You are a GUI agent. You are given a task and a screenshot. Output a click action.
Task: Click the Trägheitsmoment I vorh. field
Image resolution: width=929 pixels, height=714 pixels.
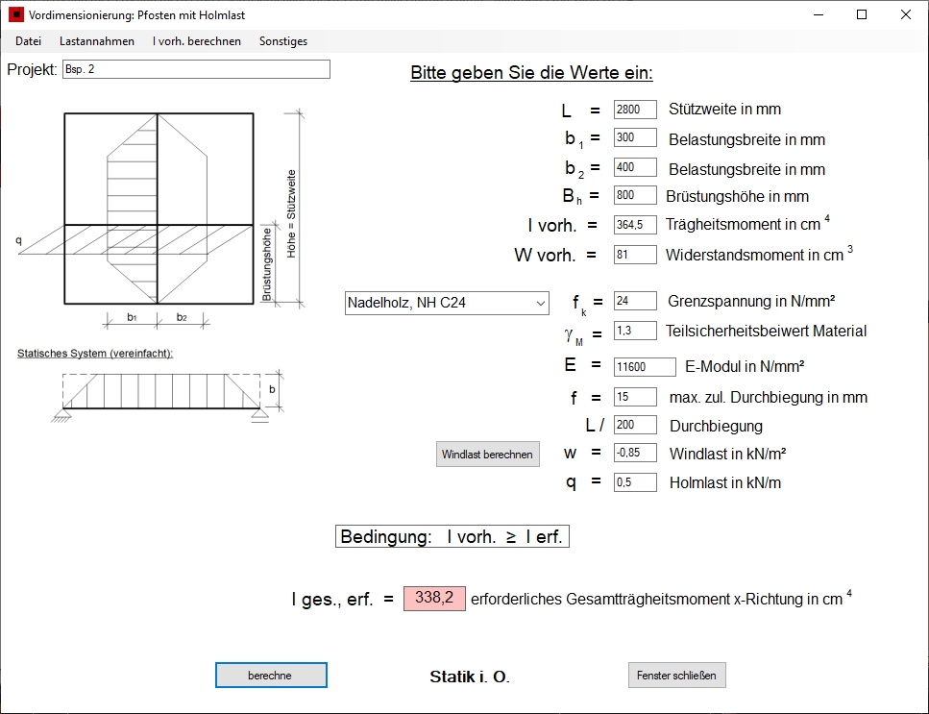[635, 225]
